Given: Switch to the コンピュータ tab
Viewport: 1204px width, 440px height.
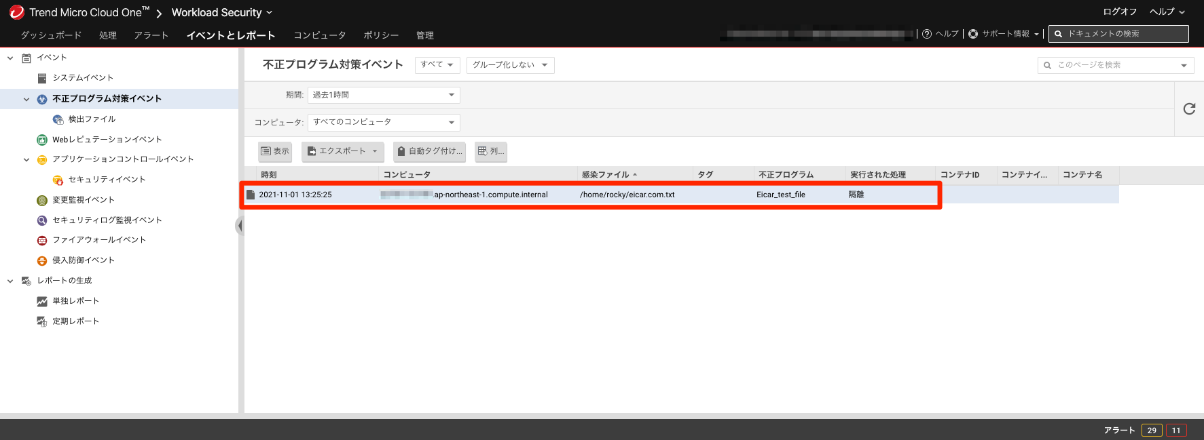Looking at the screenshot, I should (320, 35).
